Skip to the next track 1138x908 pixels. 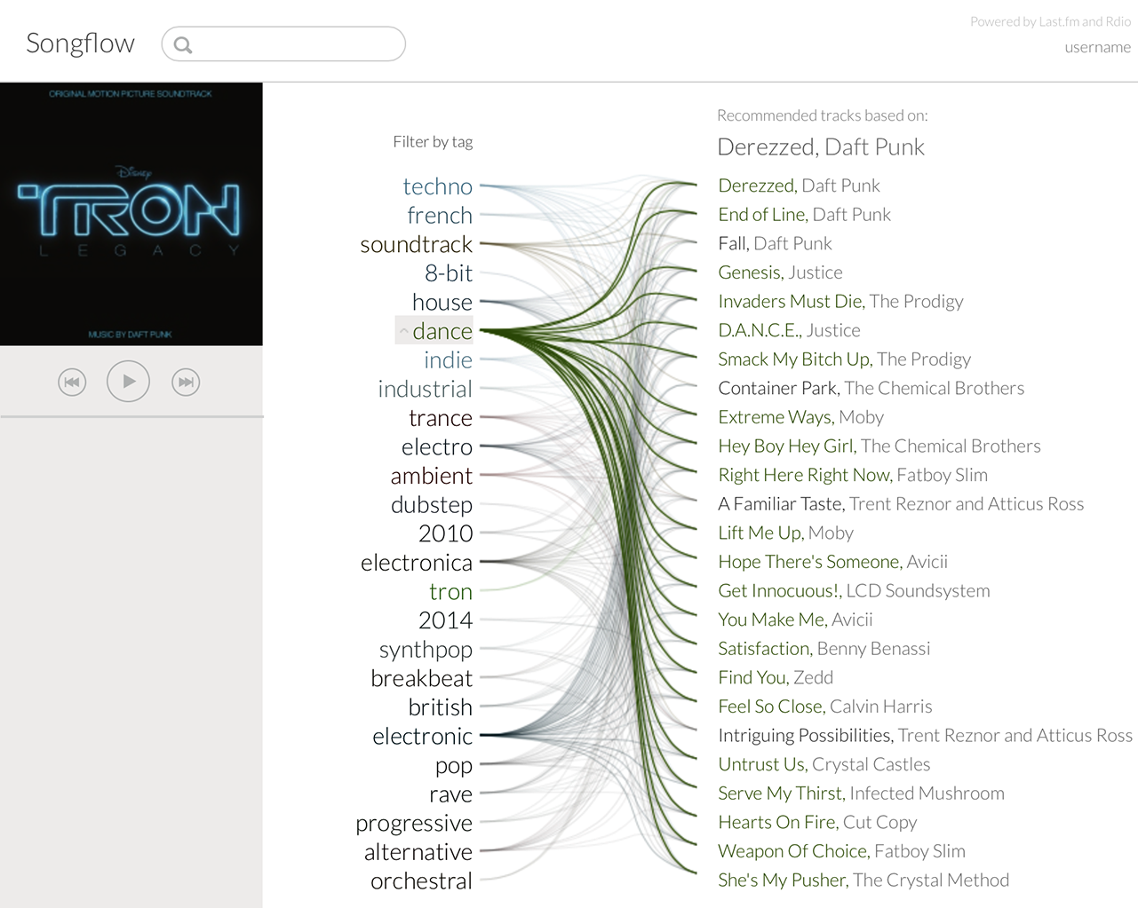[x=186, y=383]
